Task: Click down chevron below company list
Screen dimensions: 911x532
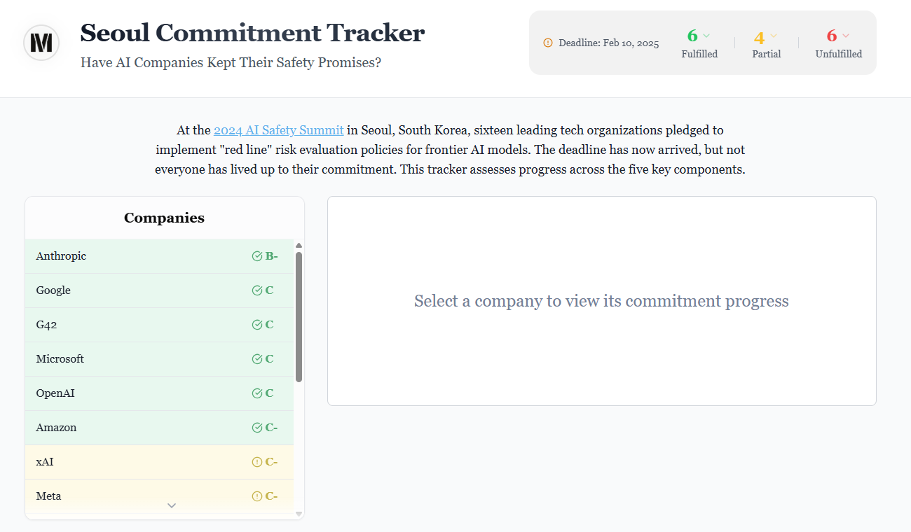Action: [172, 505]
